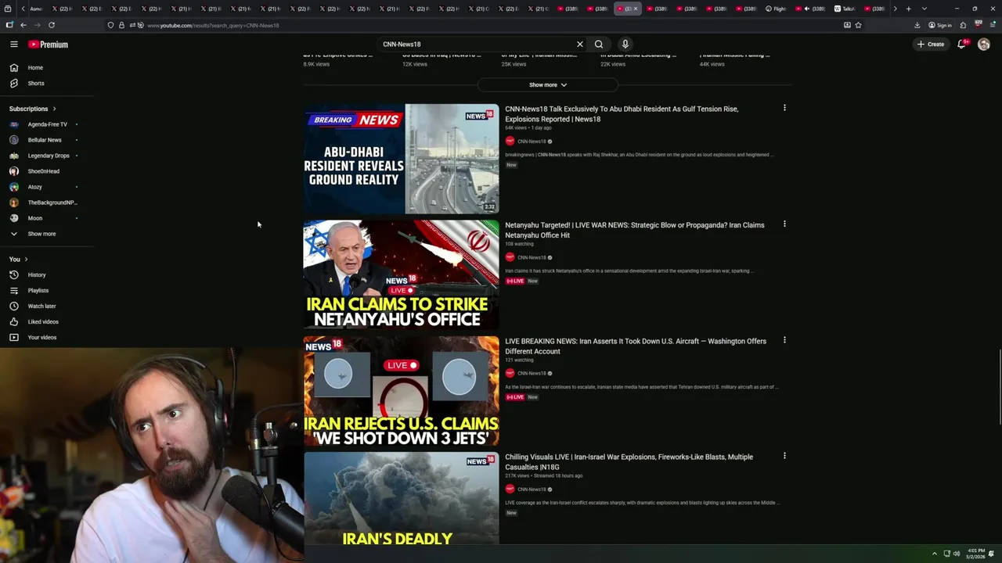
Task: Open Atozy subscription channel
Action: (35, 187)
